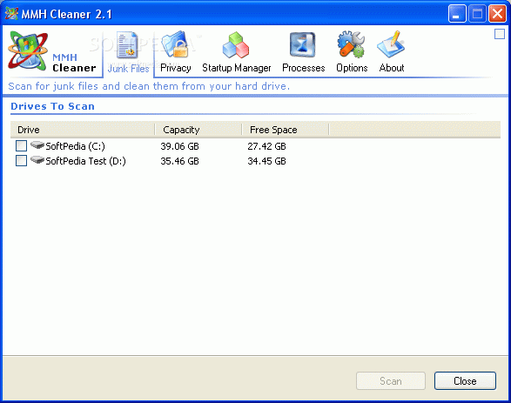Minimize the MMH Cleaner window
The image size is (511, 403).
tap(457, 14)
